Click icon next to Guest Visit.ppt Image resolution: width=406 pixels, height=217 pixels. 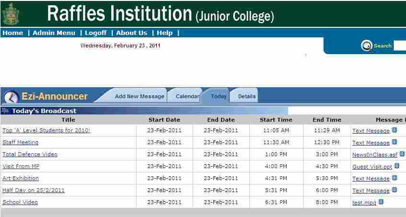397,166
